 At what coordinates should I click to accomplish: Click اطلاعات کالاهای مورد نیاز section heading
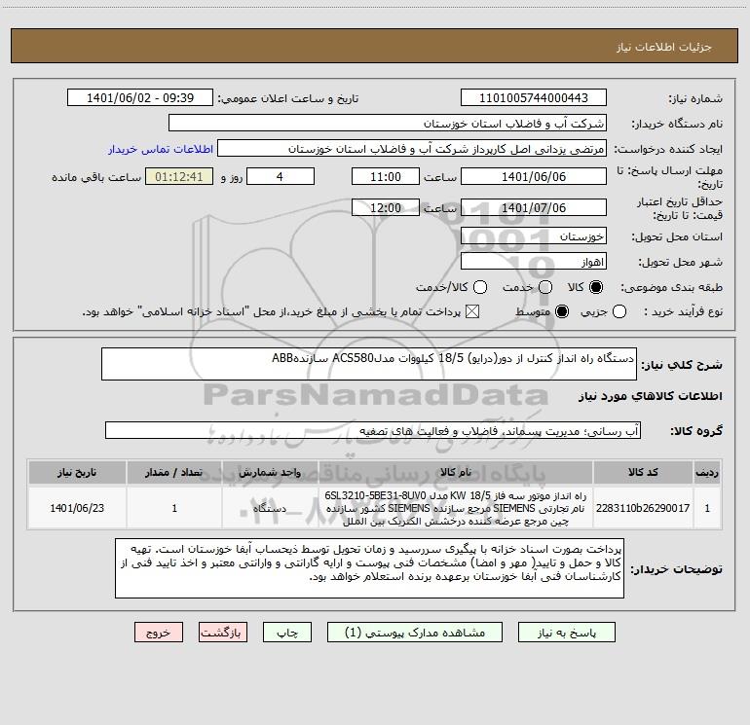click(x=651, y=396)
